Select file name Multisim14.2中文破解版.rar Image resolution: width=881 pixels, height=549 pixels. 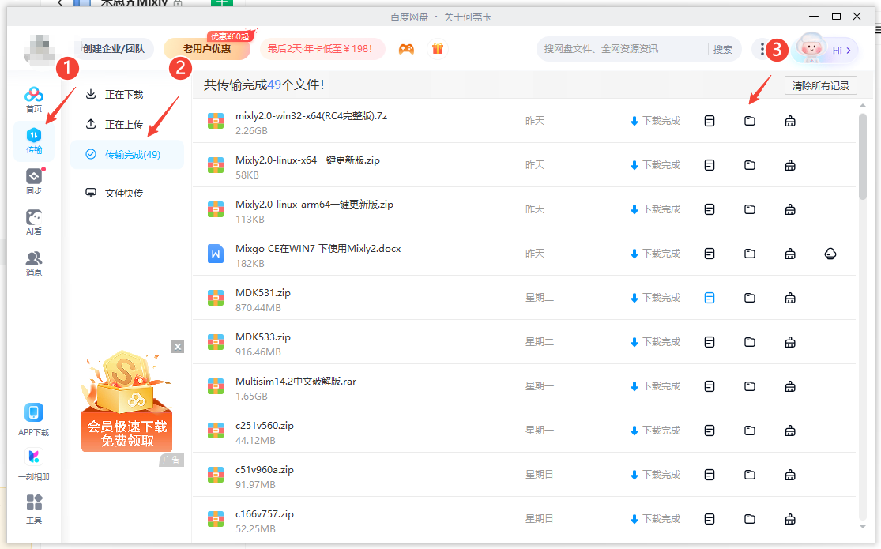(x=296, y=381)
